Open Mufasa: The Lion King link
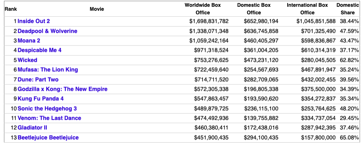362x143 pixels. tap(48, 70)
